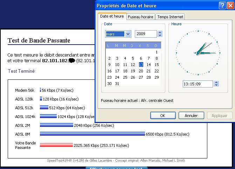Decrease the time with the down arrow
235x169 pixels.
click(x=216, y=85)
